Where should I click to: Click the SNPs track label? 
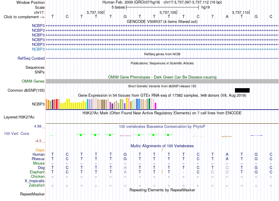[40, 72]
